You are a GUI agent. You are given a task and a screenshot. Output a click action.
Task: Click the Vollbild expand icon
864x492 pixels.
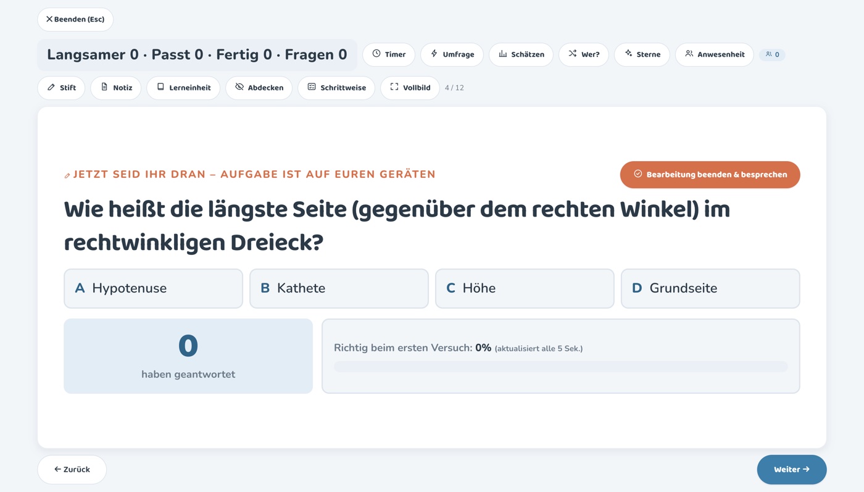pyautogui.click(x=394, y=87)
